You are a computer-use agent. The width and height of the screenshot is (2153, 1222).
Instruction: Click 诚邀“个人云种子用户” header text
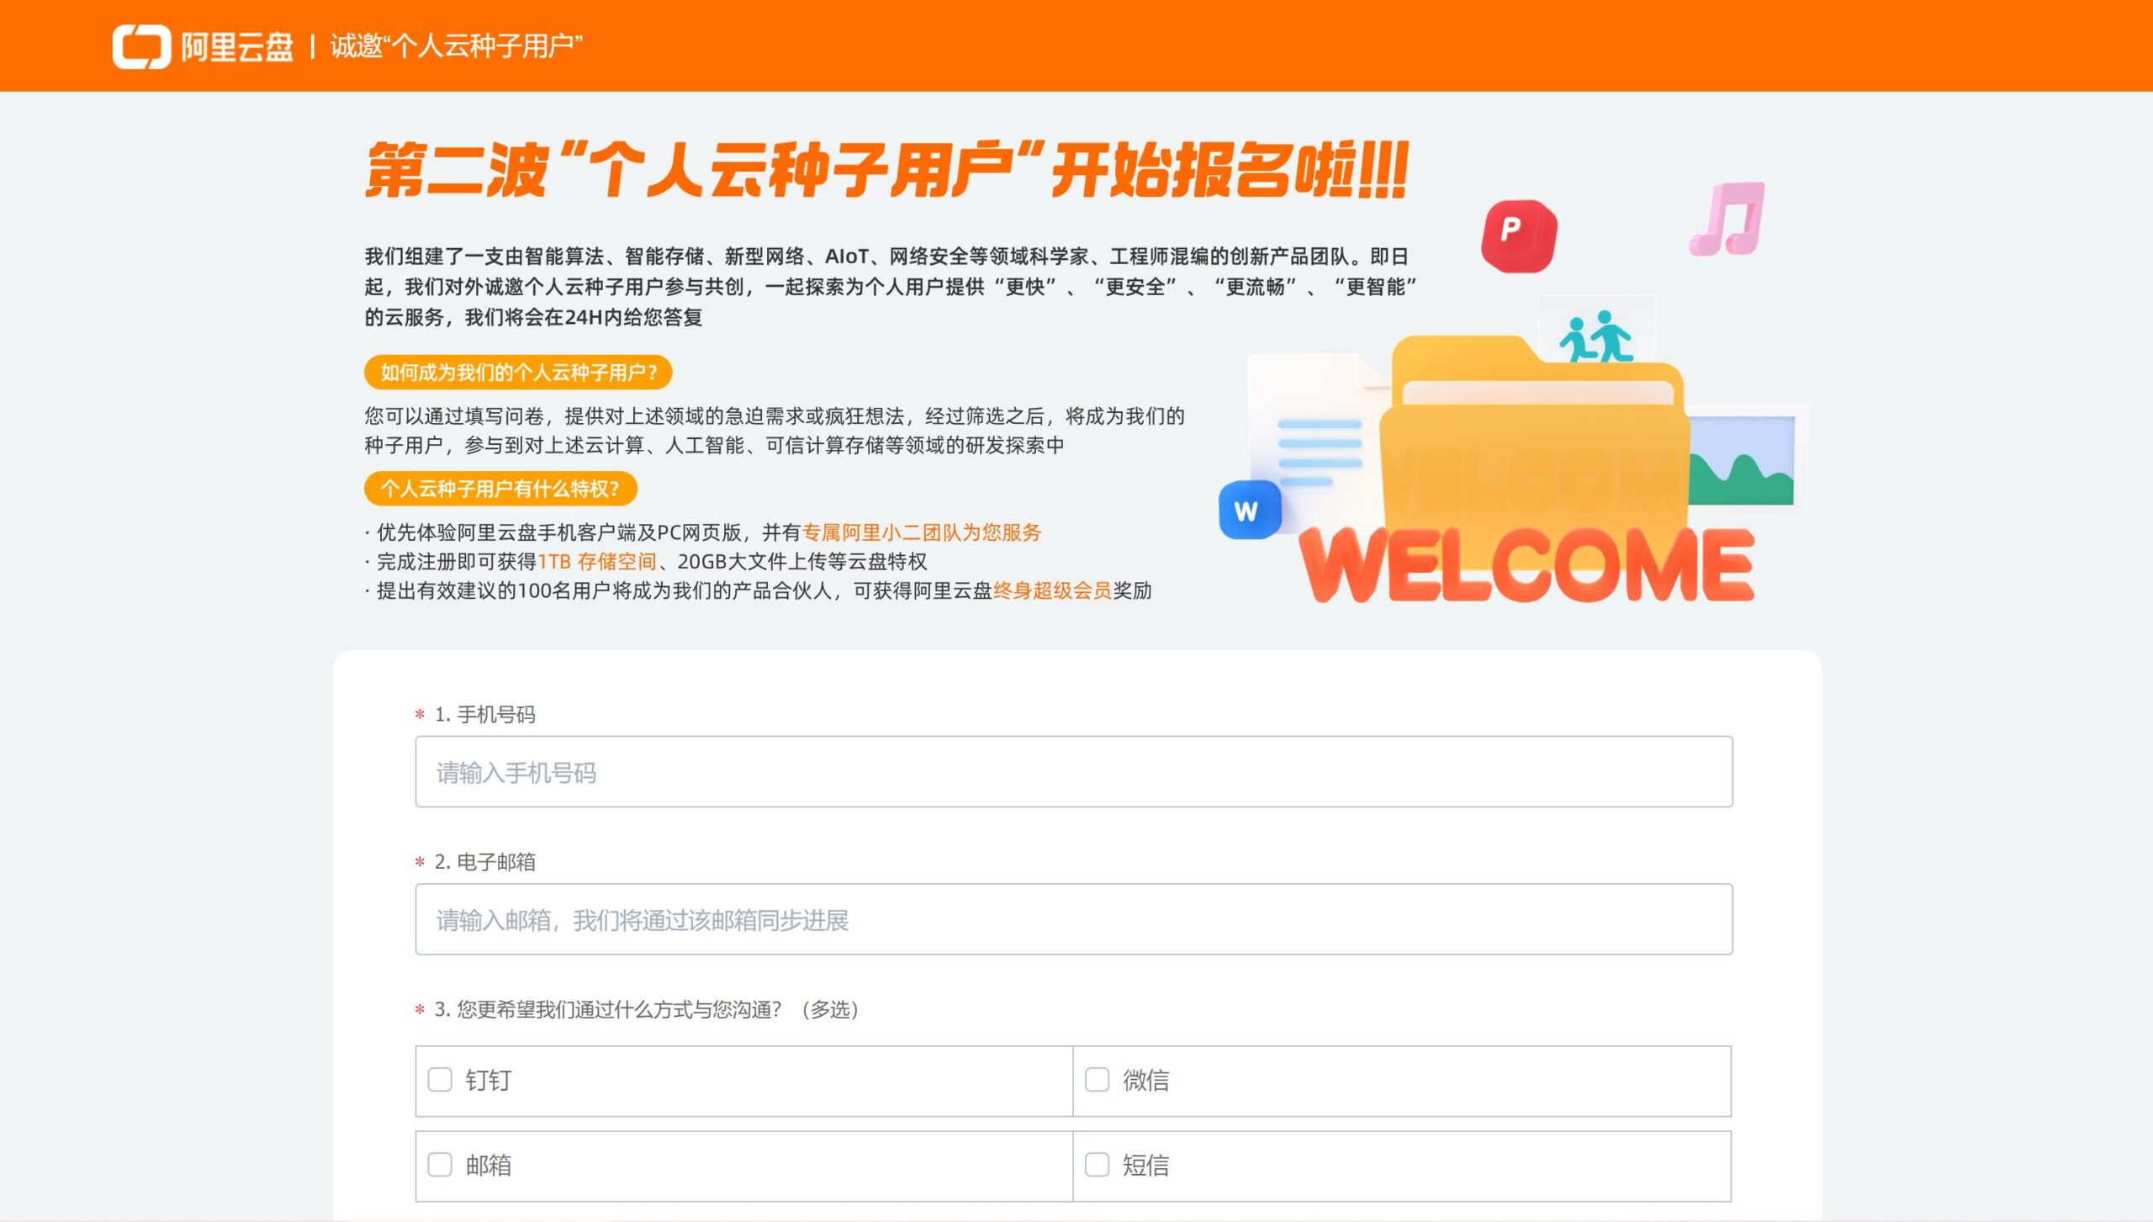(457, 46)
